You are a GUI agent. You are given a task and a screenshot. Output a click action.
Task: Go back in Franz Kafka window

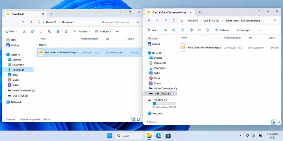click(x=149, y=21)
